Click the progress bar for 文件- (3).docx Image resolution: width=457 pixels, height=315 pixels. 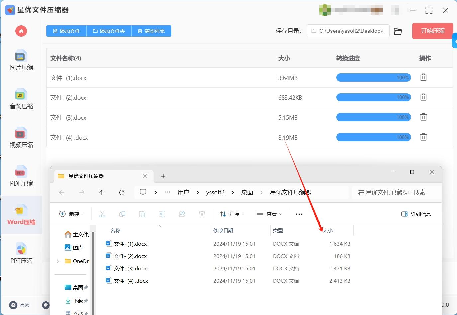click(373, 117)
